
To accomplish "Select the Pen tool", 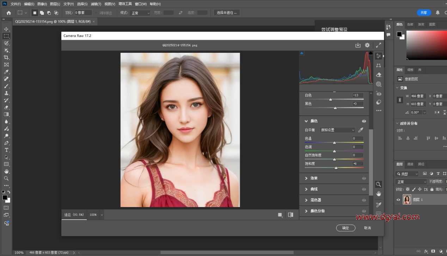I will click(x=6, y=143).
